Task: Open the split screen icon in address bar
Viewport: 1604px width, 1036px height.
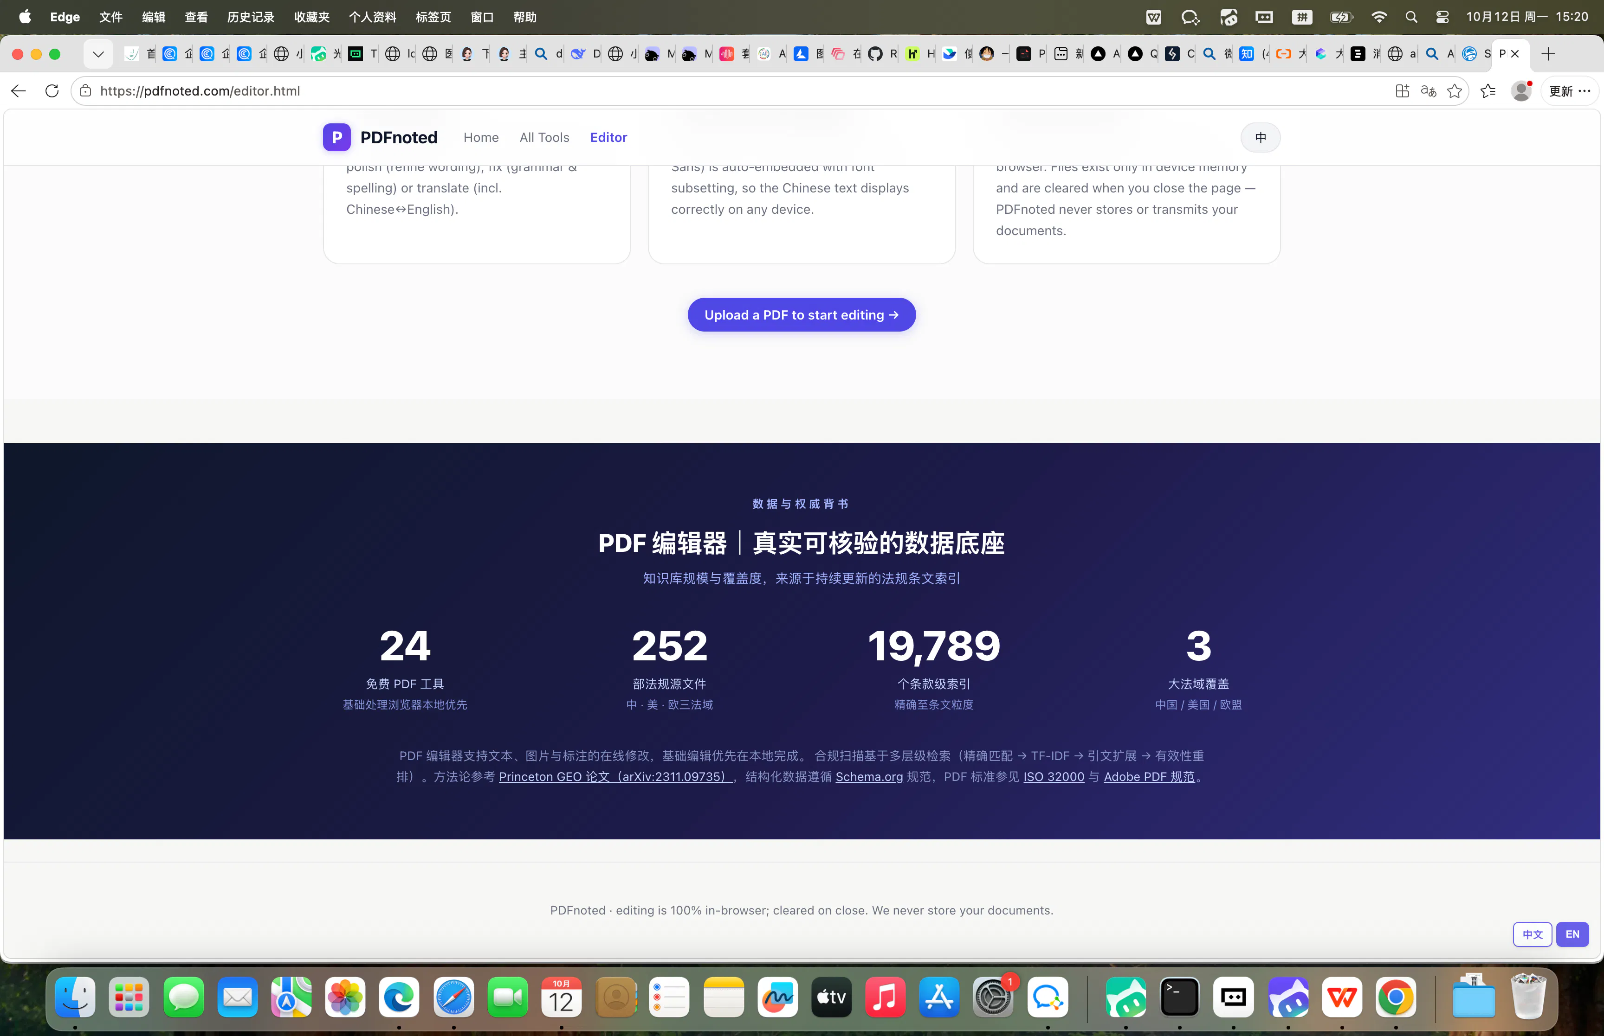Action: tap(1402, 91)
